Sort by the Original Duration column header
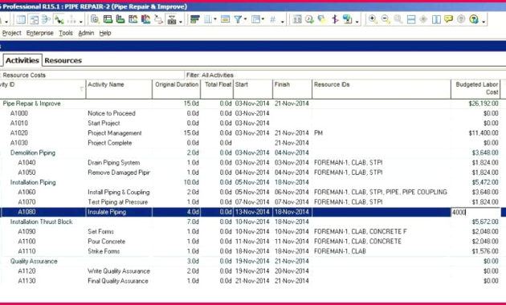This screenshot has width=506, height=305. coord(177,88)
